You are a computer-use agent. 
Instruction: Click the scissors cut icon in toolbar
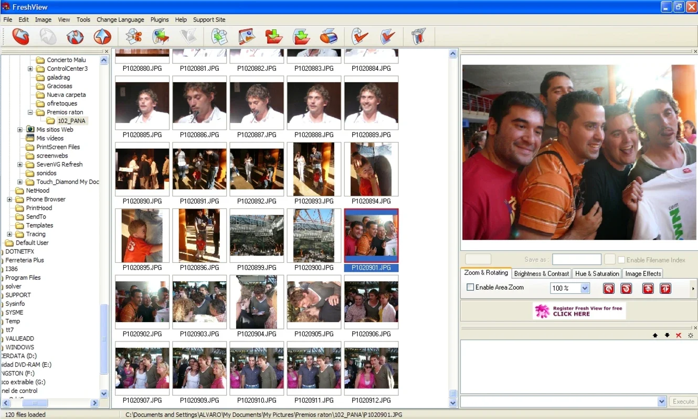(134, 37)
